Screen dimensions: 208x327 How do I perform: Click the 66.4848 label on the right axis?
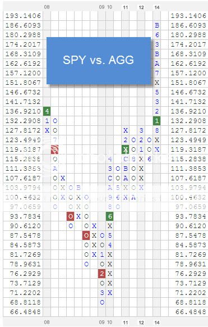191,312
